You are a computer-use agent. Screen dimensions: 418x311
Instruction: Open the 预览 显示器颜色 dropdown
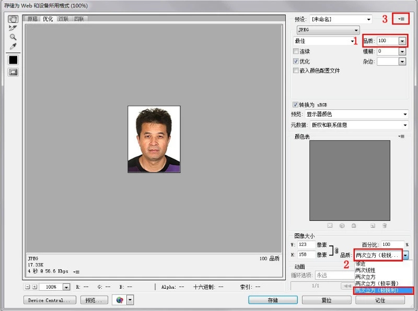click(356, 114)
